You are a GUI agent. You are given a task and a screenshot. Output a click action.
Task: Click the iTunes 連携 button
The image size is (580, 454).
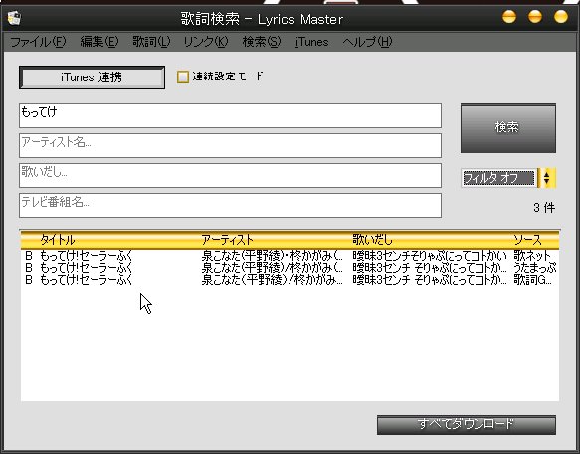(x=92, y=77)
